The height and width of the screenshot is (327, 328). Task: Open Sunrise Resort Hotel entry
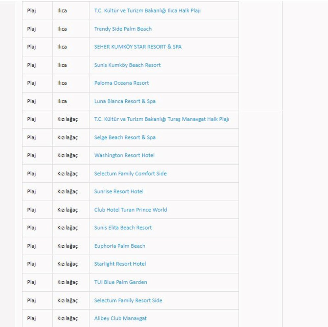tap(119, 191)
